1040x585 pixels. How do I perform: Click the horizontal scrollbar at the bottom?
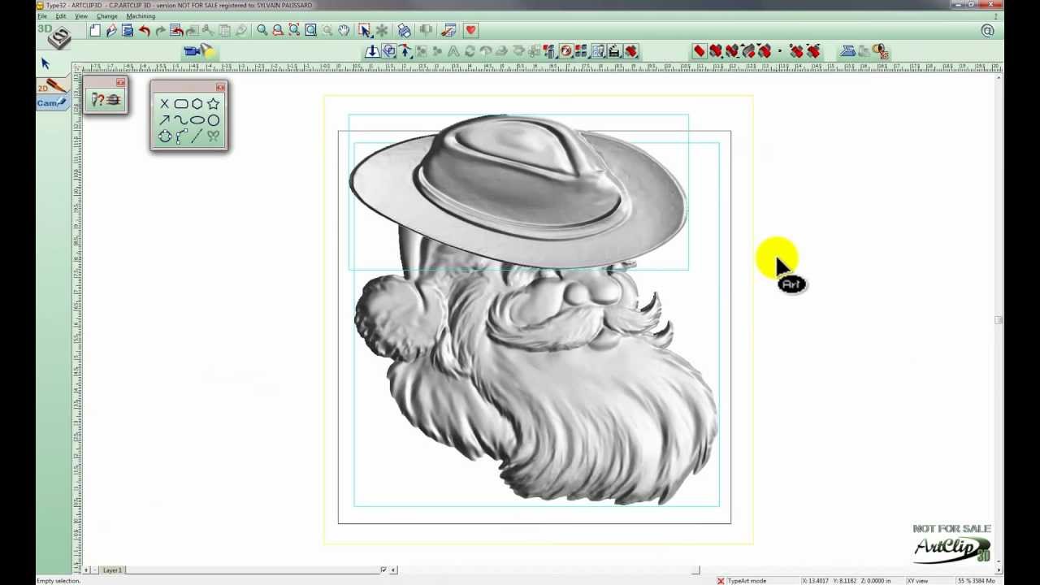[544, 570]
